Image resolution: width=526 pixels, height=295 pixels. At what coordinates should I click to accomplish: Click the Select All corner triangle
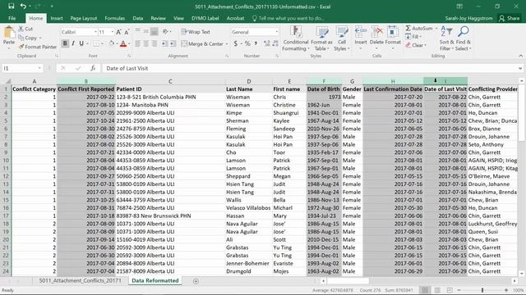[7, 81]
